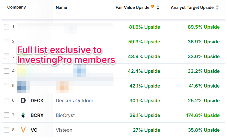The image size is (227, 140).
Task: Open the VC ticker link
Action: pyautogui.click(x=34, y=130)
